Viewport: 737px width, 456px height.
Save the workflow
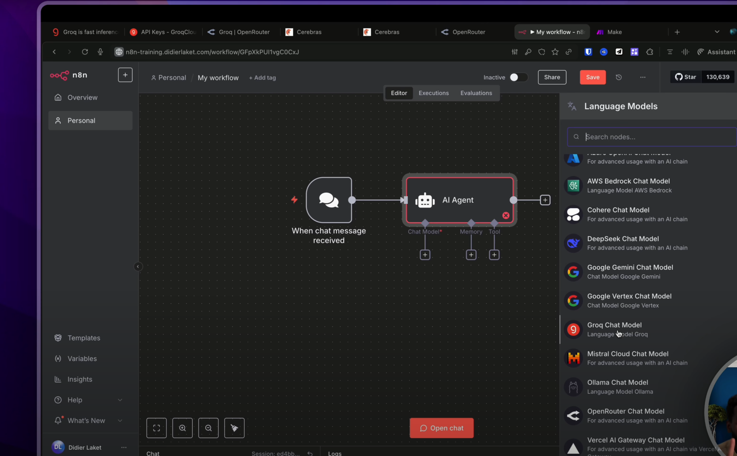593,77
